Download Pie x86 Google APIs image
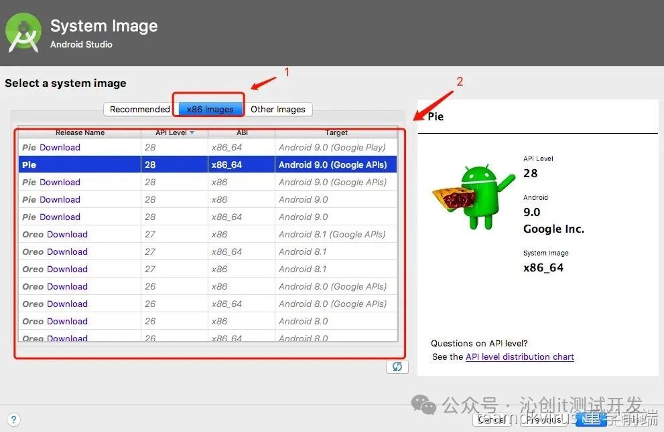 click(60, 182)
